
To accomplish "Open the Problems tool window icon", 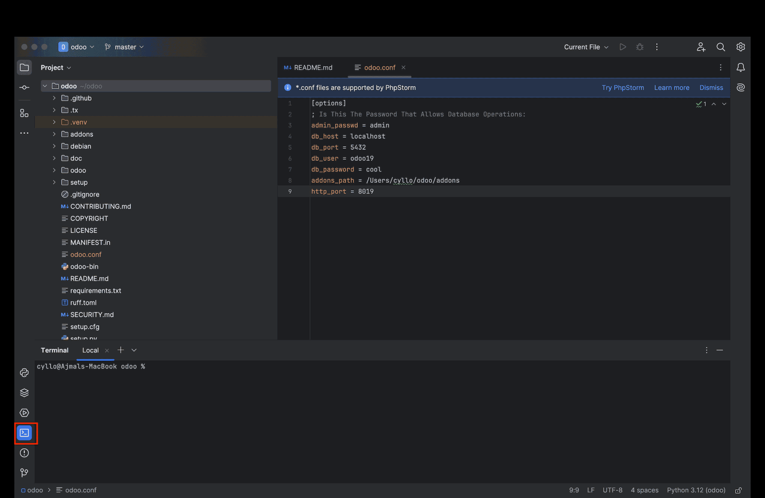I will [24, 453].
